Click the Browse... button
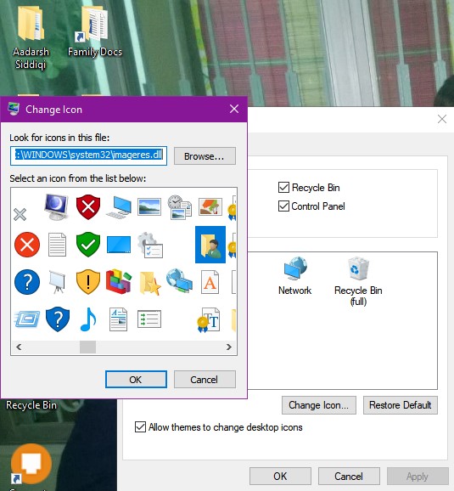 point(205,156)
